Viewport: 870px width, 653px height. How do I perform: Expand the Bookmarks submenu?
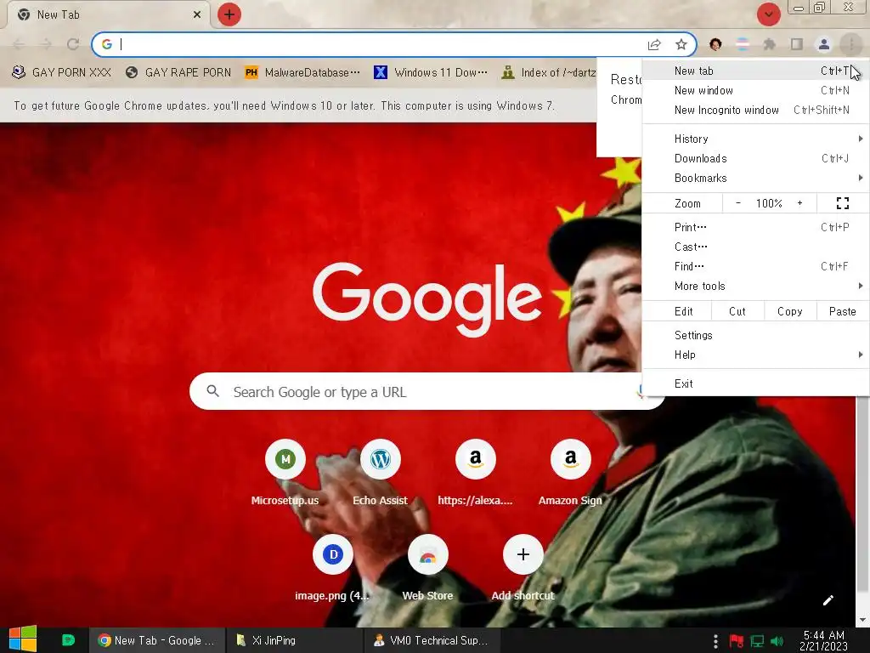click(x=755, y=178)
